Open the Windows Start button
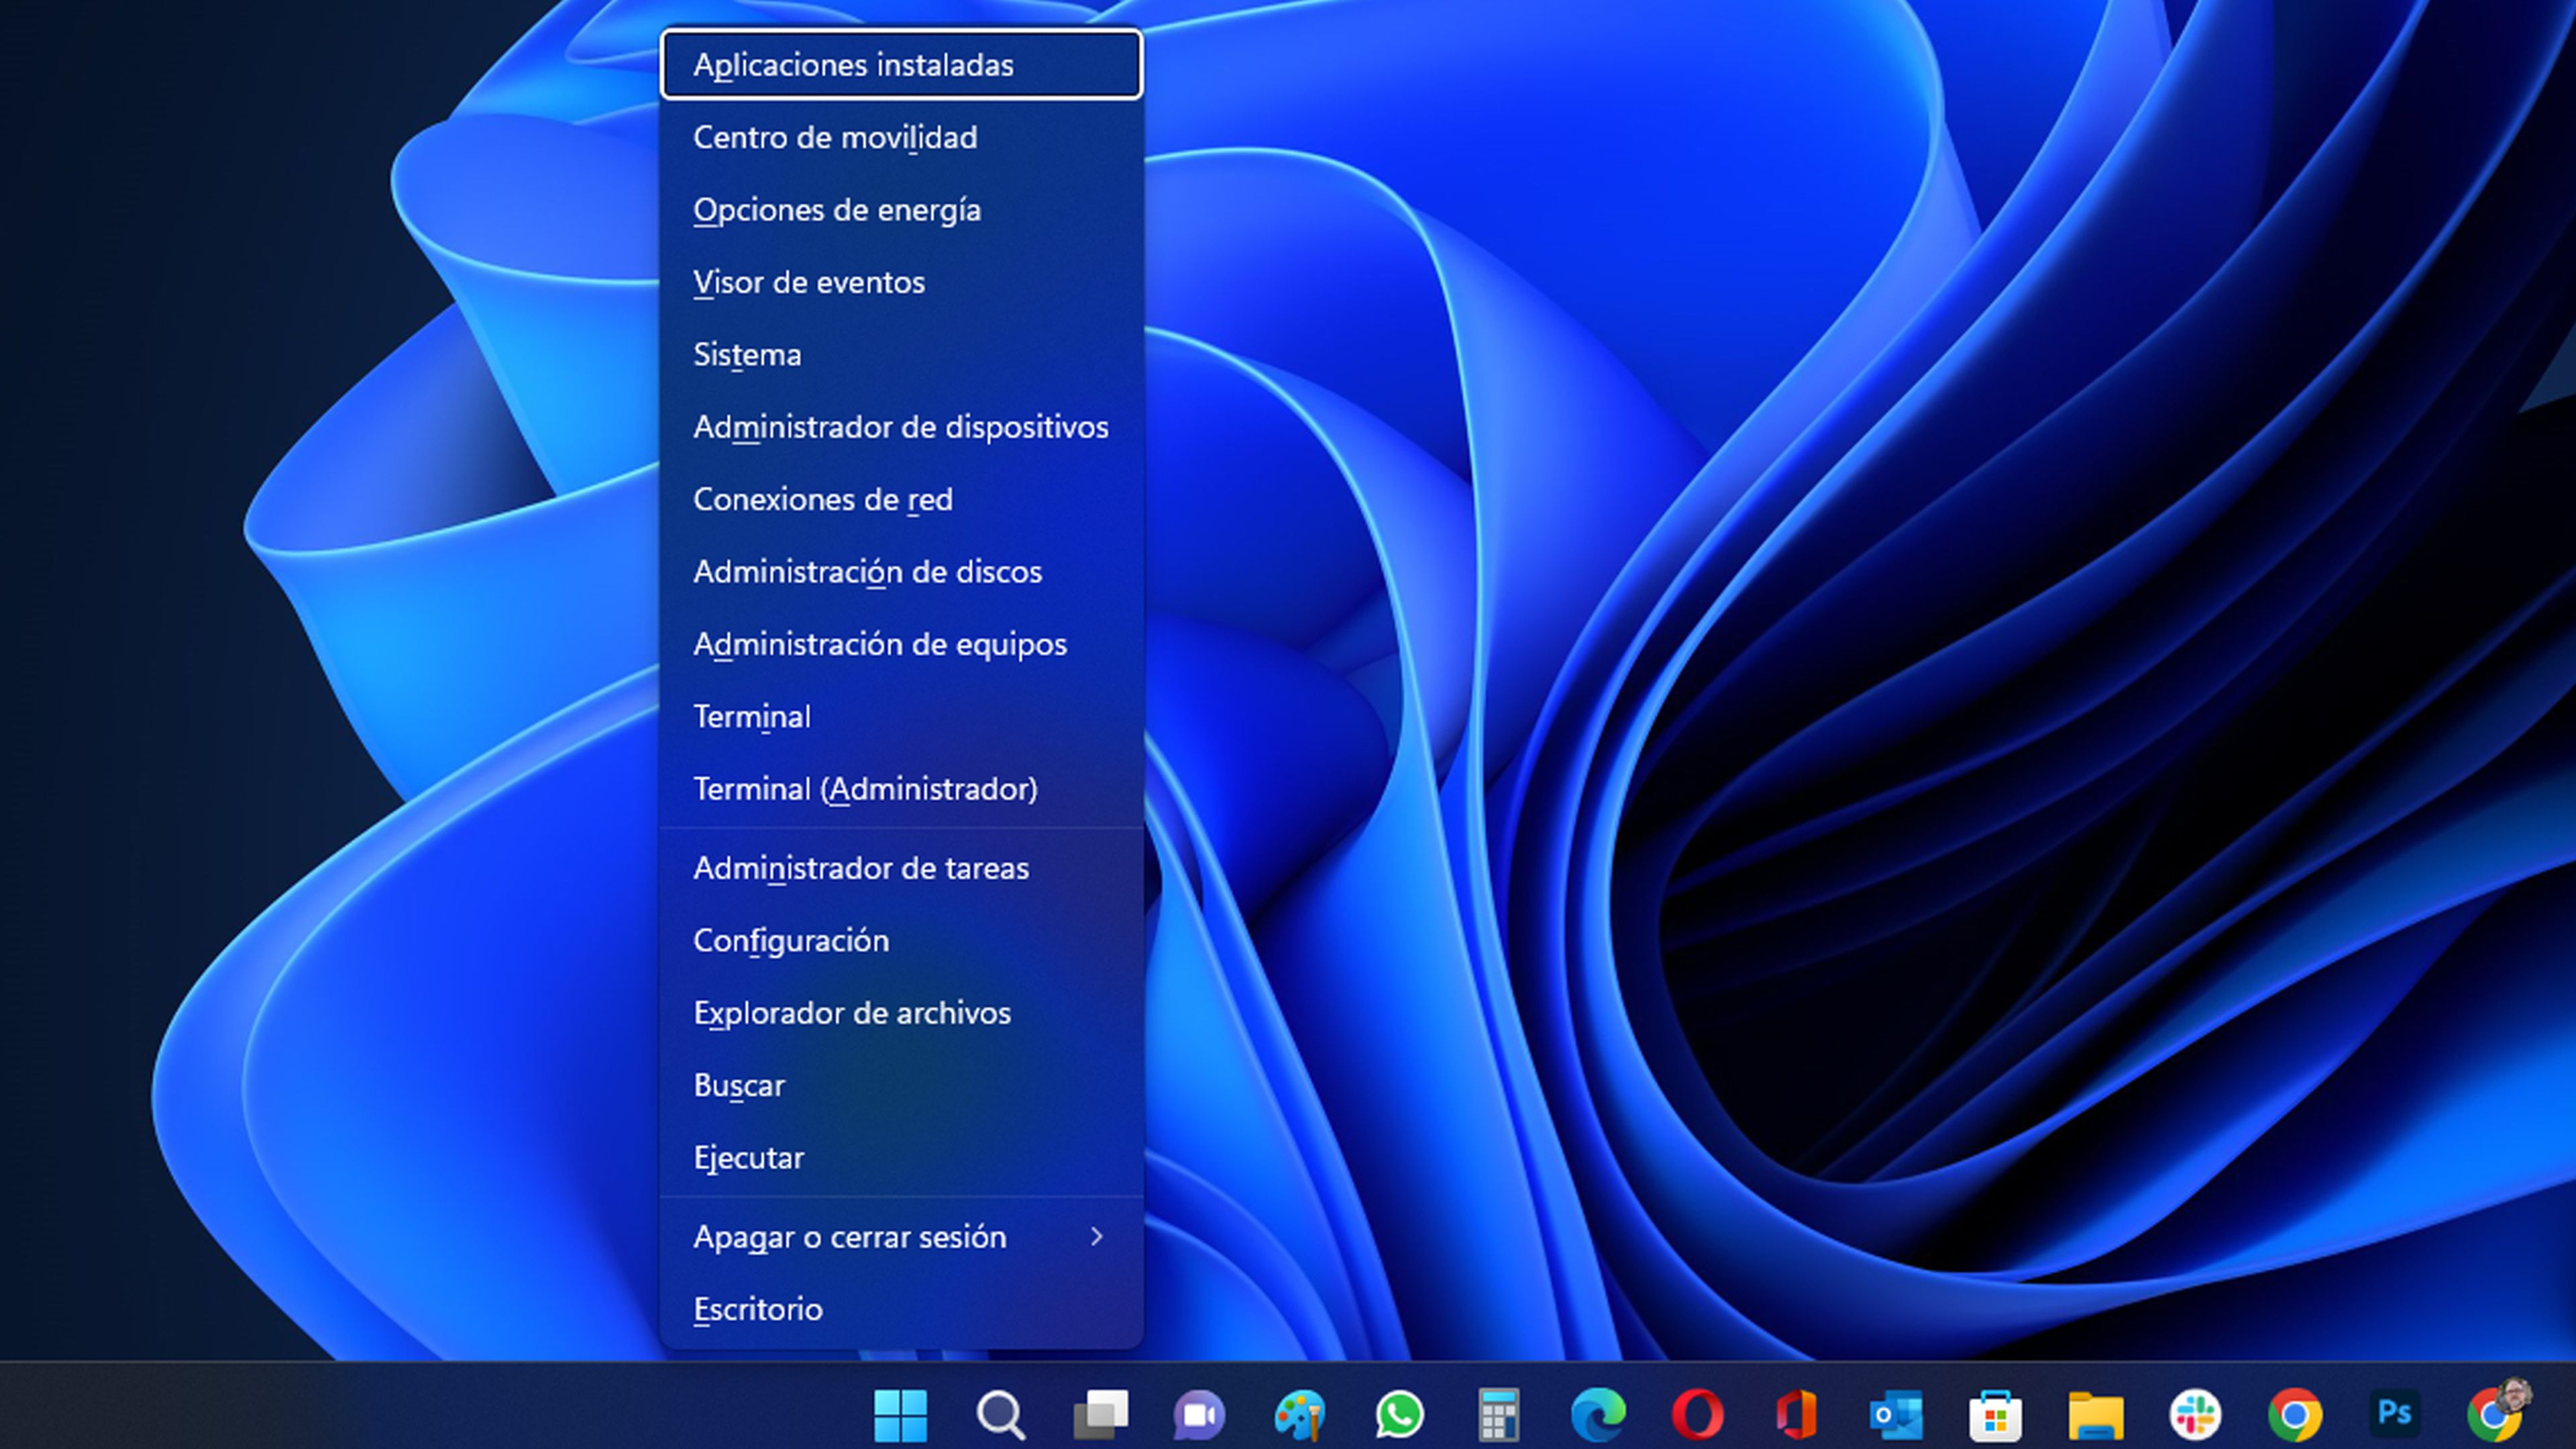 coord(900,1415)
